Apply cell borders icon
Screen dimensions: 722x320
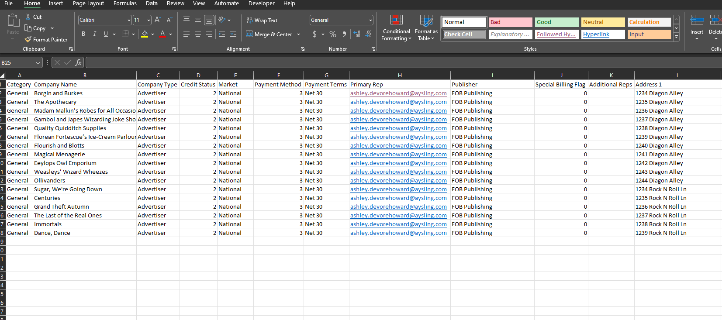click(125, 34)
